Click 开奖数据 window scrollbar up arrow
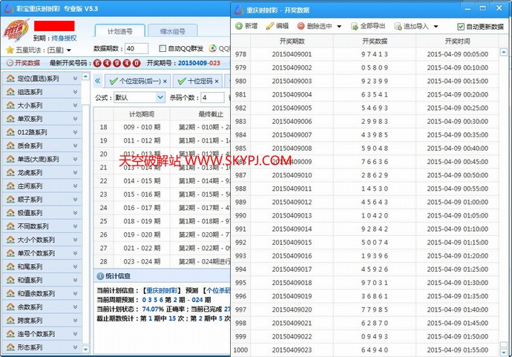Viewport: 512px width, 357px height. 504,52
